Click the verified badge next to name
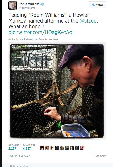 [x=42, y=4]
